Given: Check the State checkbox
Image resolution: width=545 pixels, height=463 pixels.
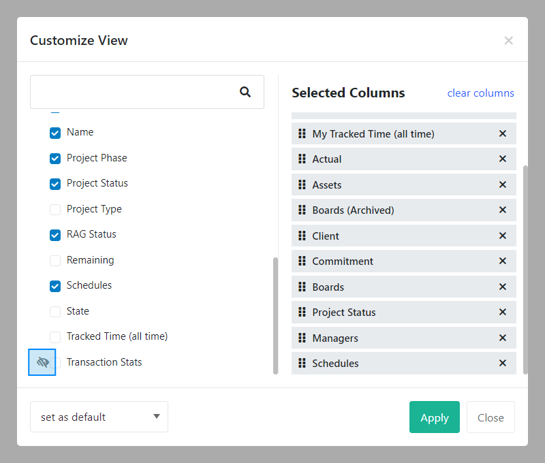Looking at the screenshot, I should click(x=54, y=312).
